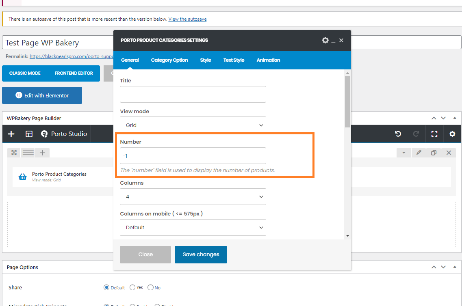Click the Test Page WP Bakery post title field
This screenshot has width=462, height=306.
(x=58, y=43)
